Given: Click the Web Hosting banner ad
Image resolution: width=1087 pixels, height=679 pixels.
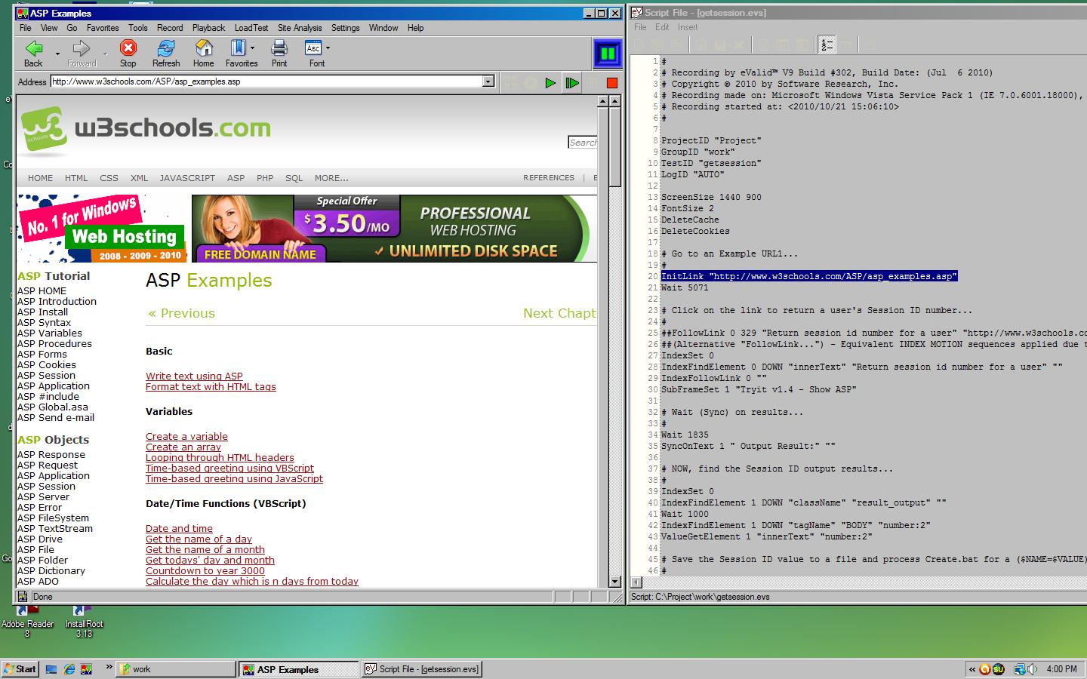Looking at the screenshot, I should pyautogui.click(x=102, y=229).
